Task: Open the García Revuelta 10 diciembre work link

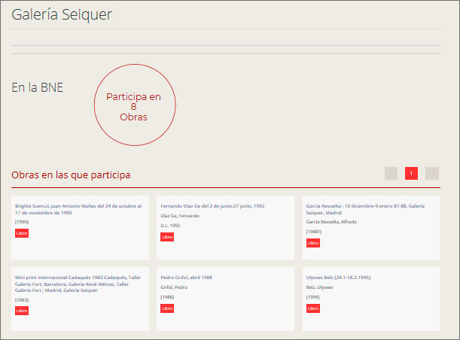Action: 365,209
